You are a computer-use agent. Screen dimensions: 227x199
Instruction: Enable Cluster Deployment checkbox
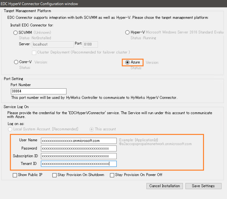tap(34, 52)
